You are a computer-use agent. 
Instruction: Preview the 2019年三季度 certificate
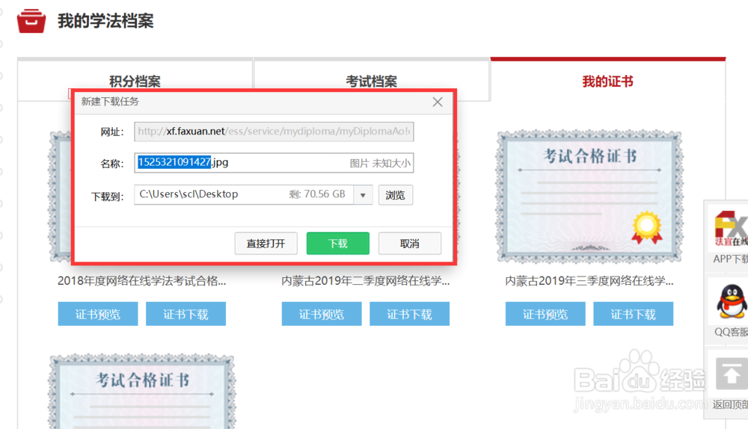click(x=545, y=314)
